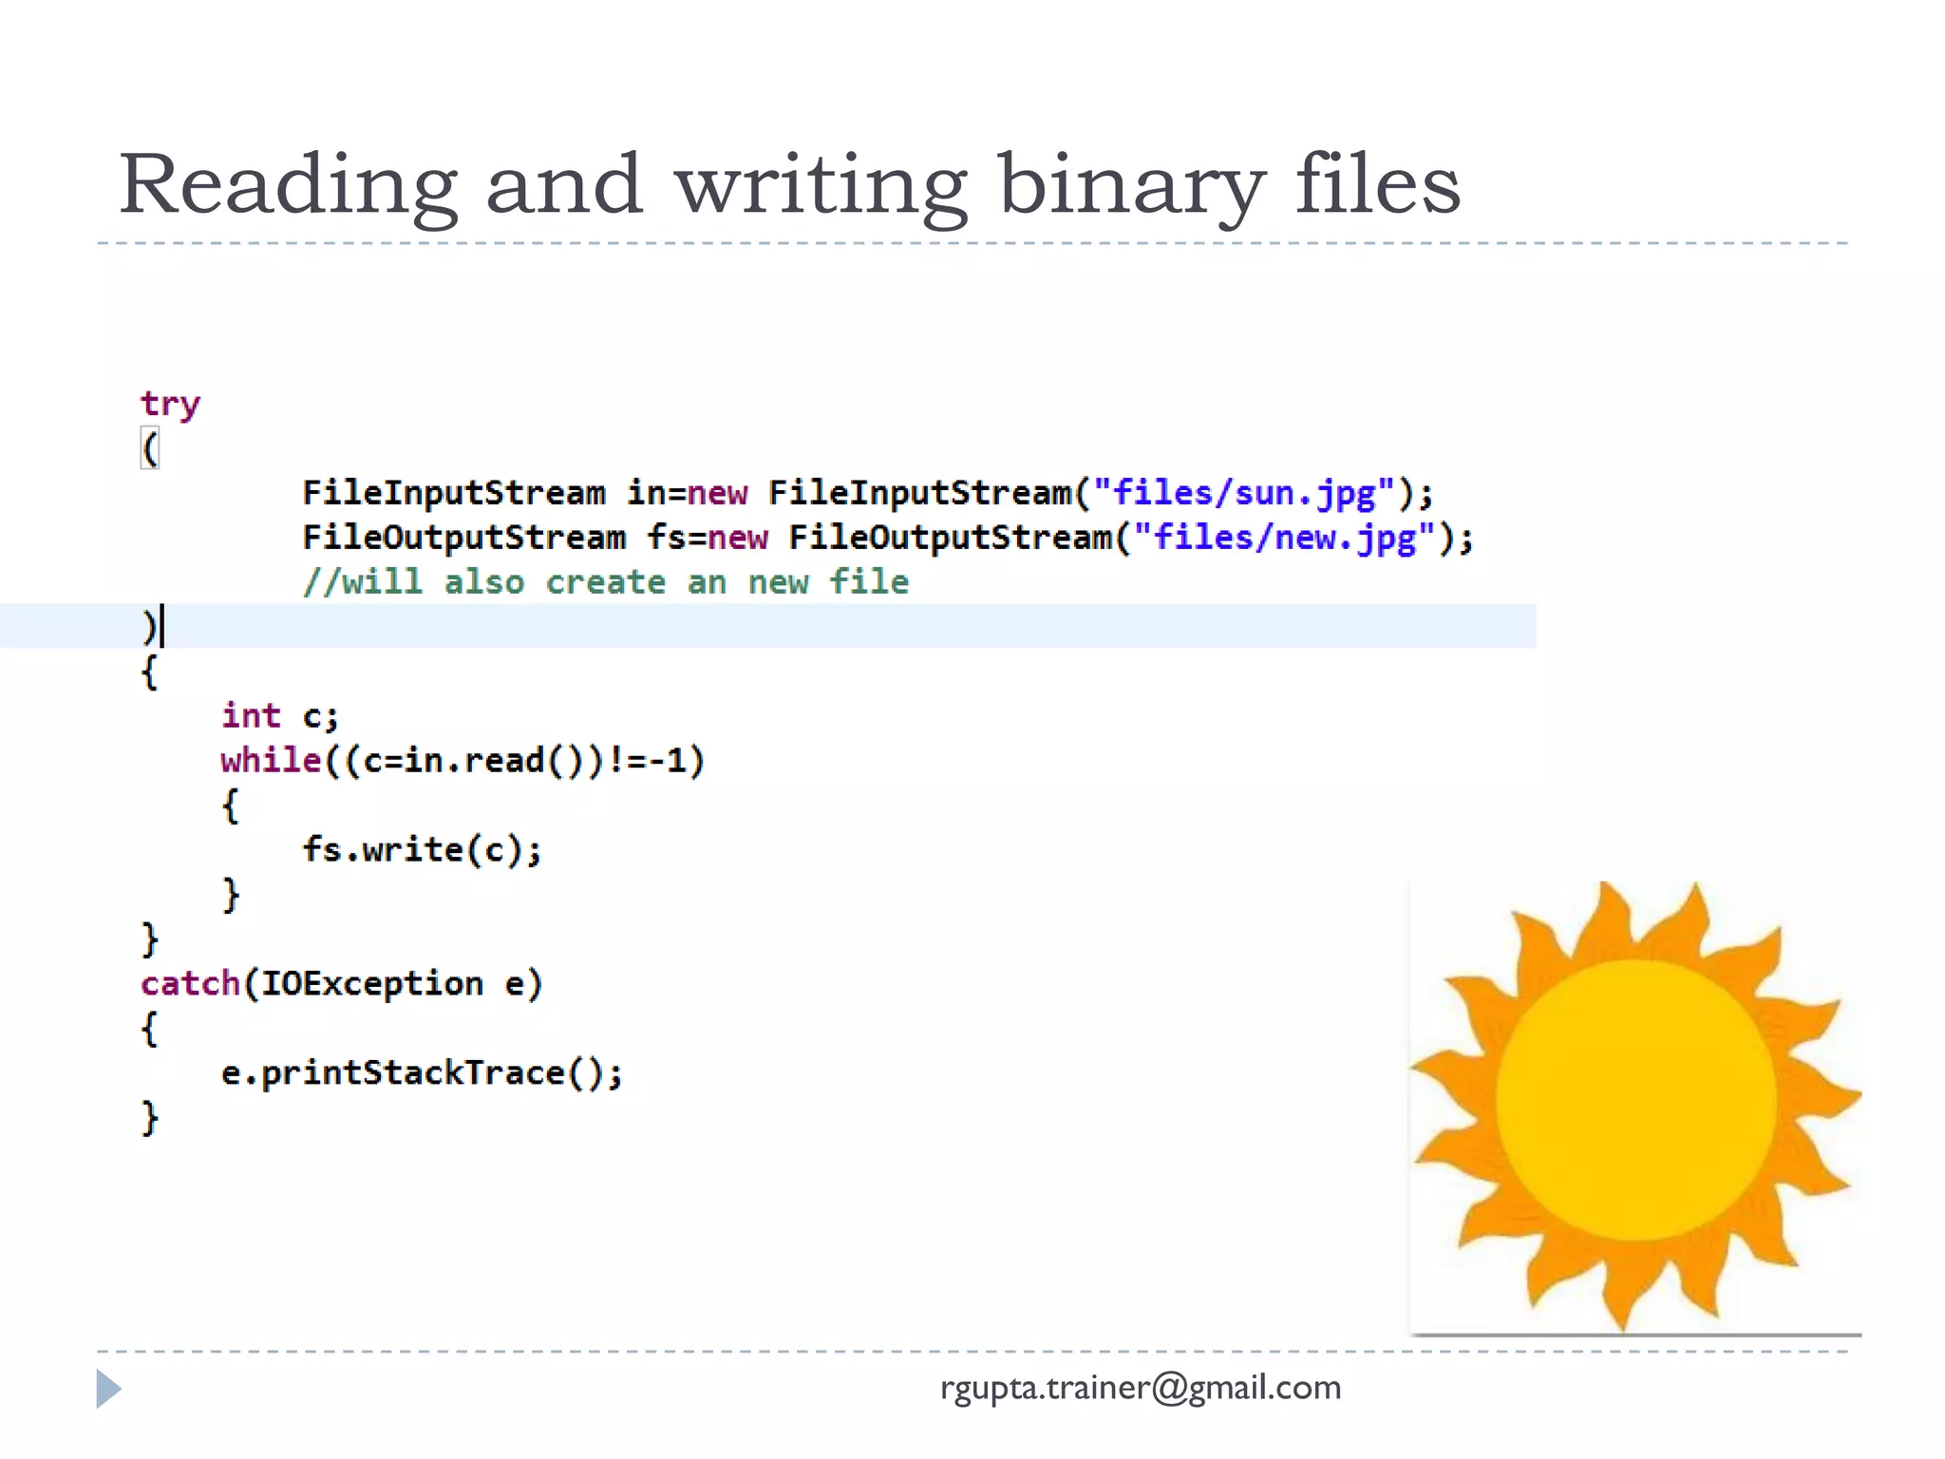Click the sun image

point(1635,1104)
